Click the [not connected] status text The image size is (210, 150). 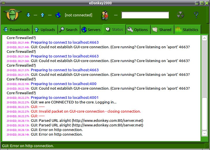click(x=78, y=15)
